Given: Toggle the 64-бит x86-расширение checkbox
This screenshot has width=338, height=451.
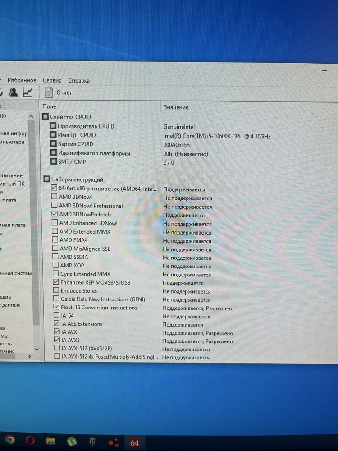Looking at the screenshot, I should pyautogui.click(x=54, y=188).
